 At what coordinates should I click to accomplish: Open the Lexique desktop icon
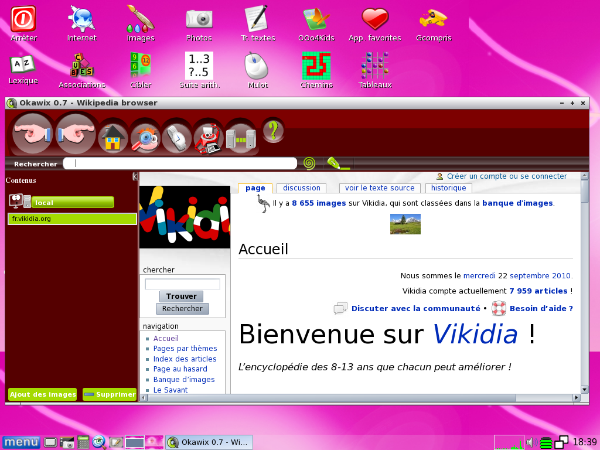[x=23, y=70]
